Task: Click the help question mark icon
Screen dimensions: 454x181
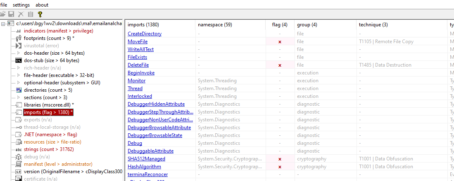Action: pyautogui.click(x=40, y=14)
